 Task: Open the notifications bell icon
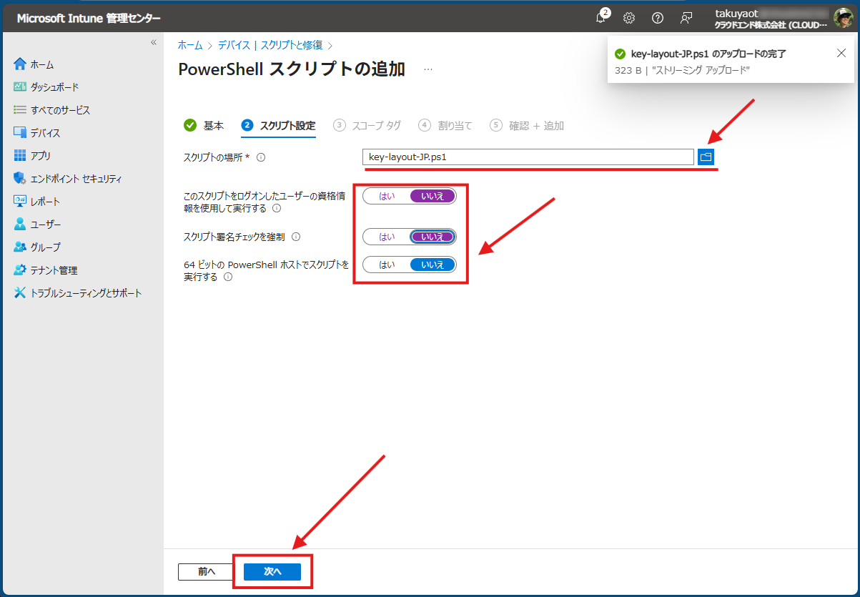pos(601,18)
